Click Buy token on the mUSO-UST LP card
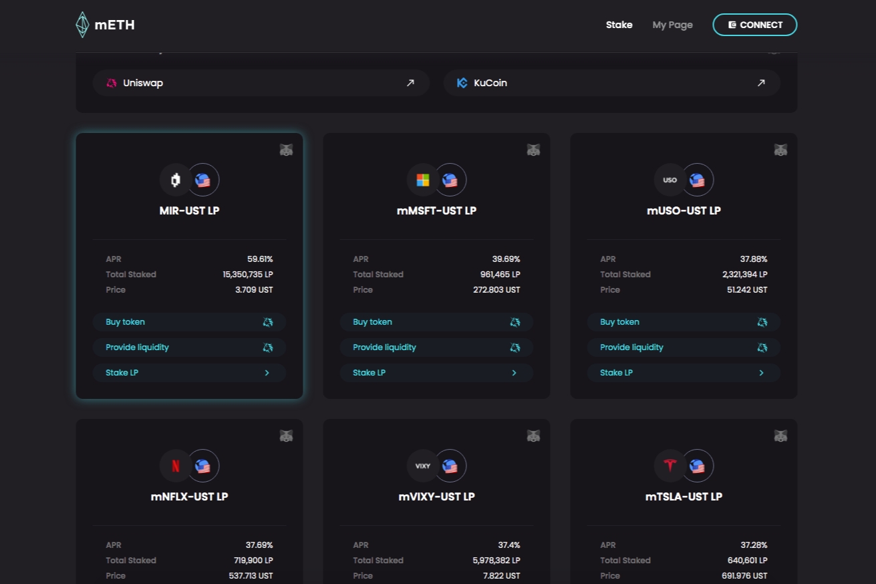This screenshot has width=876, height=584. [684, 322]
